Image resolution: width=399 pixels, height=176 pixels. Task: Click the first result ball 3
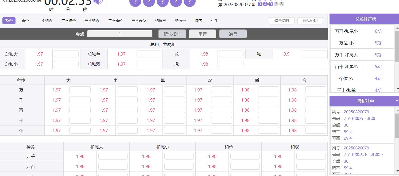260,4
